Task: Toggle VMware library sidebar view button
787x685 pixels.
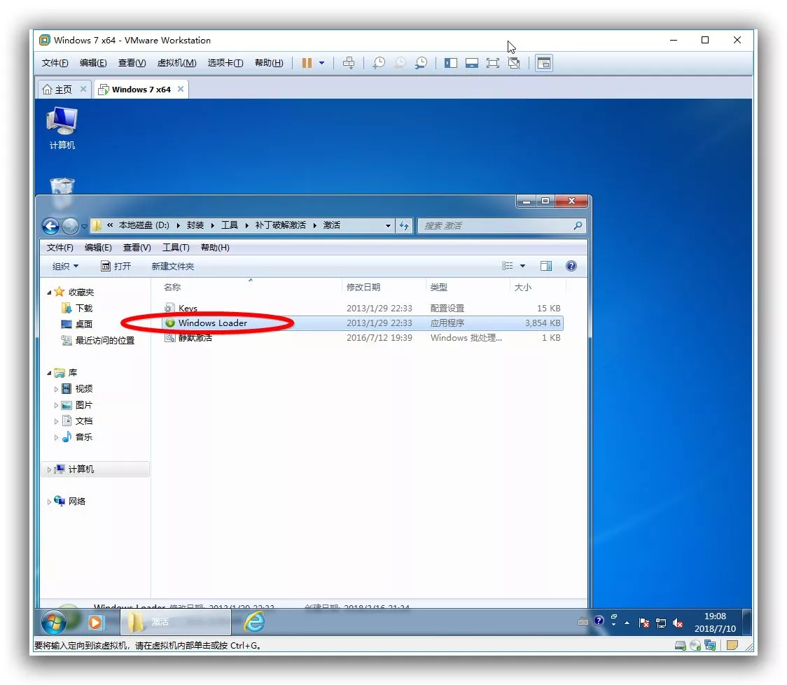Action: 451,63
